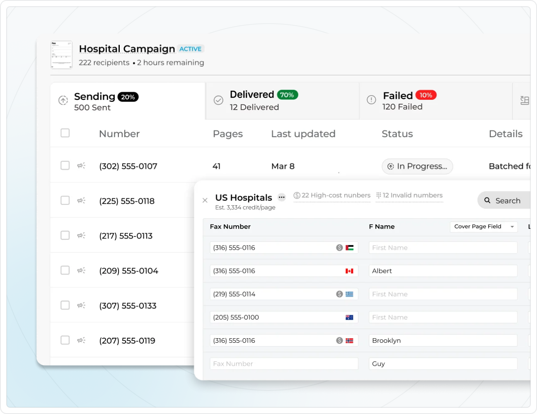Toggle the select-all checkbox in the table header
The height and width of the screenshot is (414, 537).
coord(65,133)
